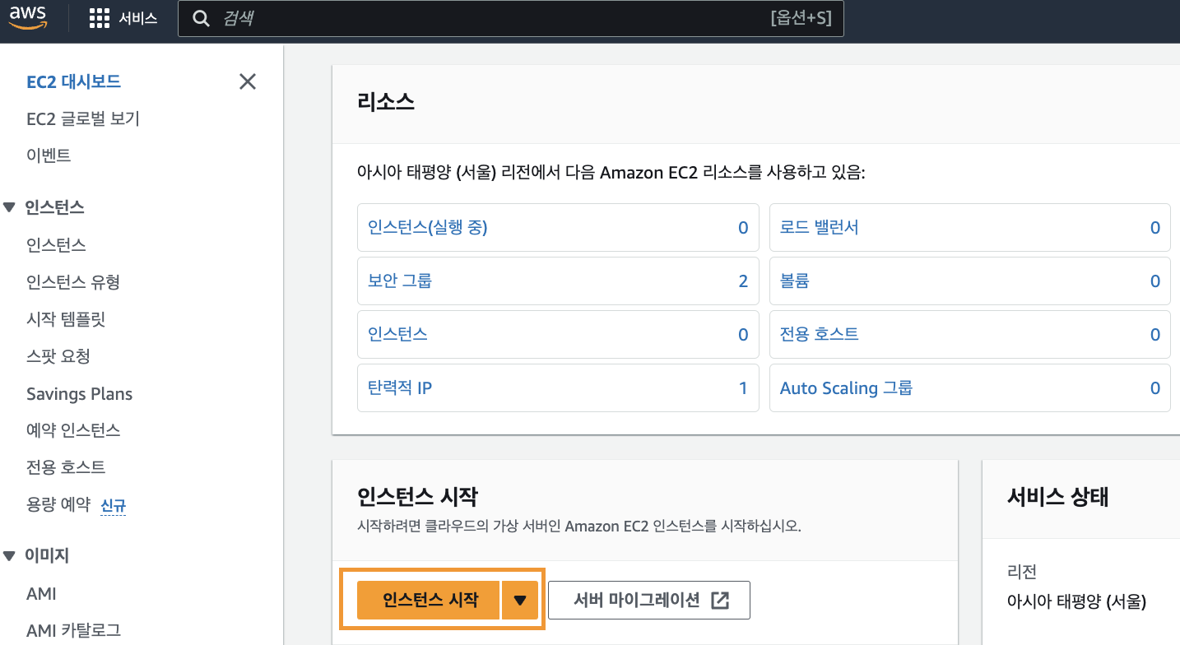Open the services grid icon
Screen dimensions: 1180x645
[99, 18]
